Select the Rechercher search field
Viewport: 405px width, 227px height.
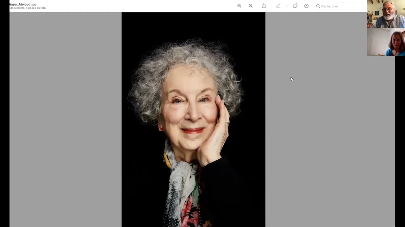[341, 6]
